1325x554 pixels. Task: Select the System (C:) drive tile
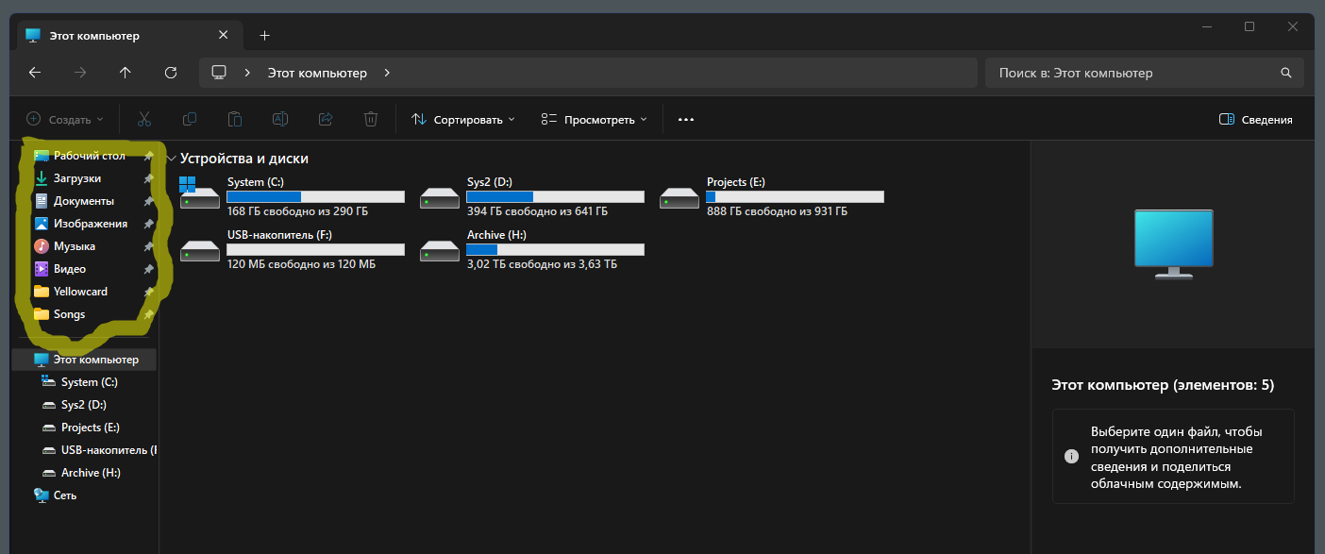pos(293,196)
